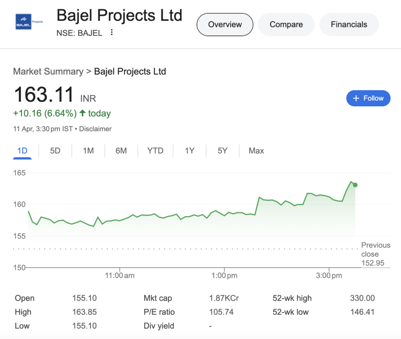Click the plus Follow button
The image size is (401, 339).
pyautogui.click(x=368, y=98)
